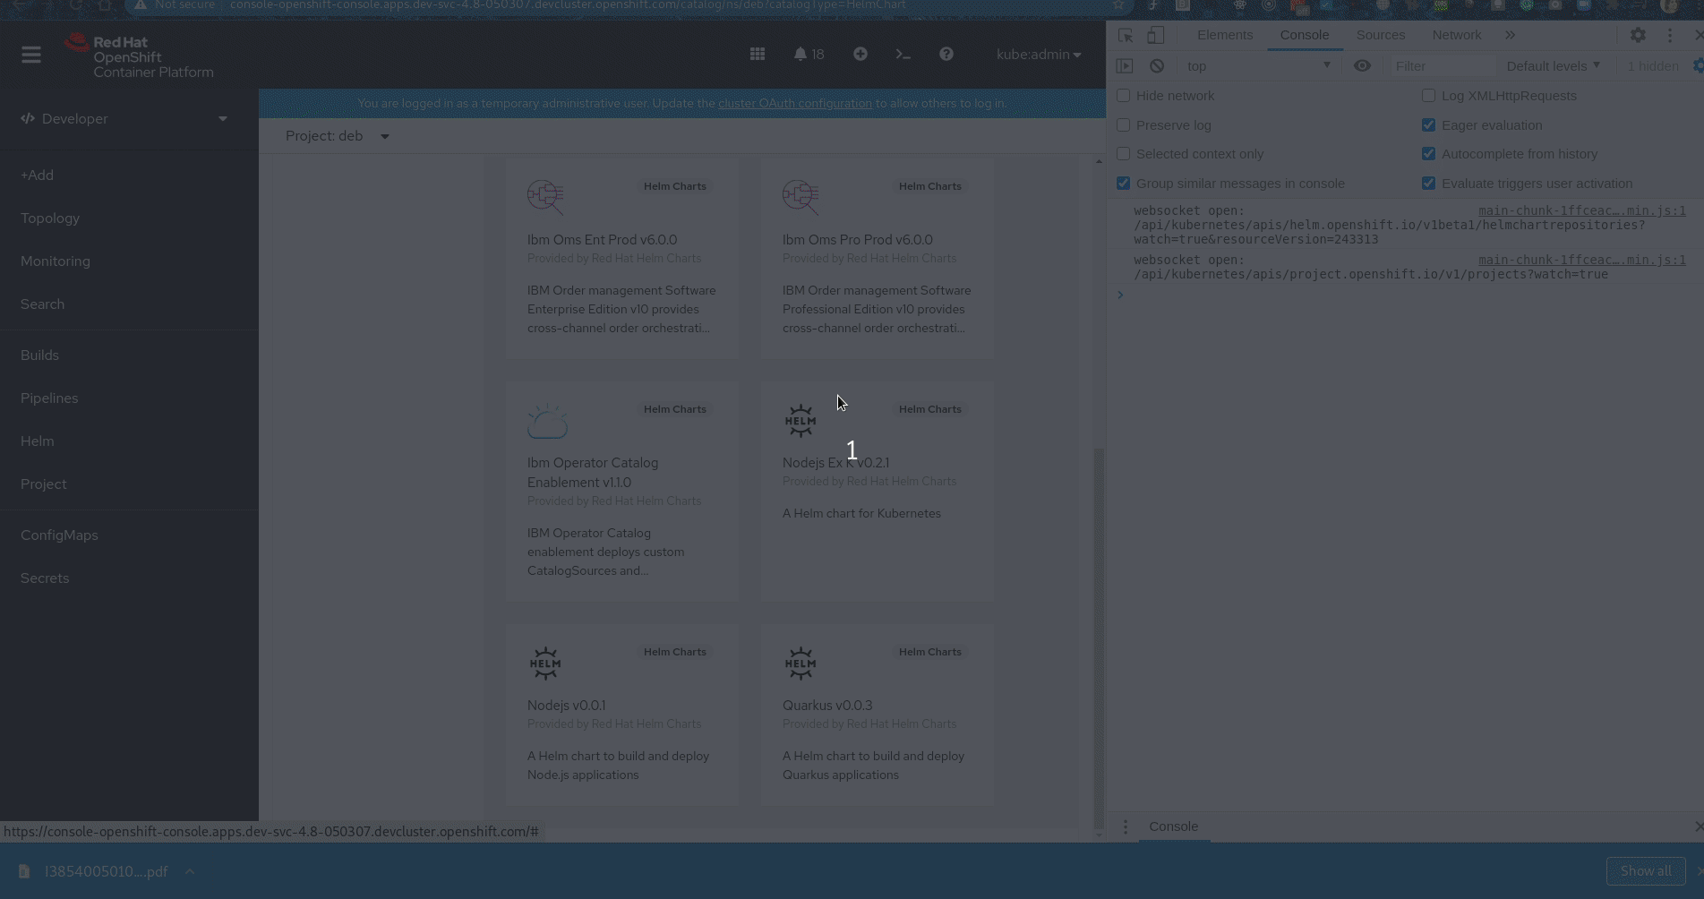
Task: Expand the Developer perspective switcher
Action: click(x=125, y=119)
